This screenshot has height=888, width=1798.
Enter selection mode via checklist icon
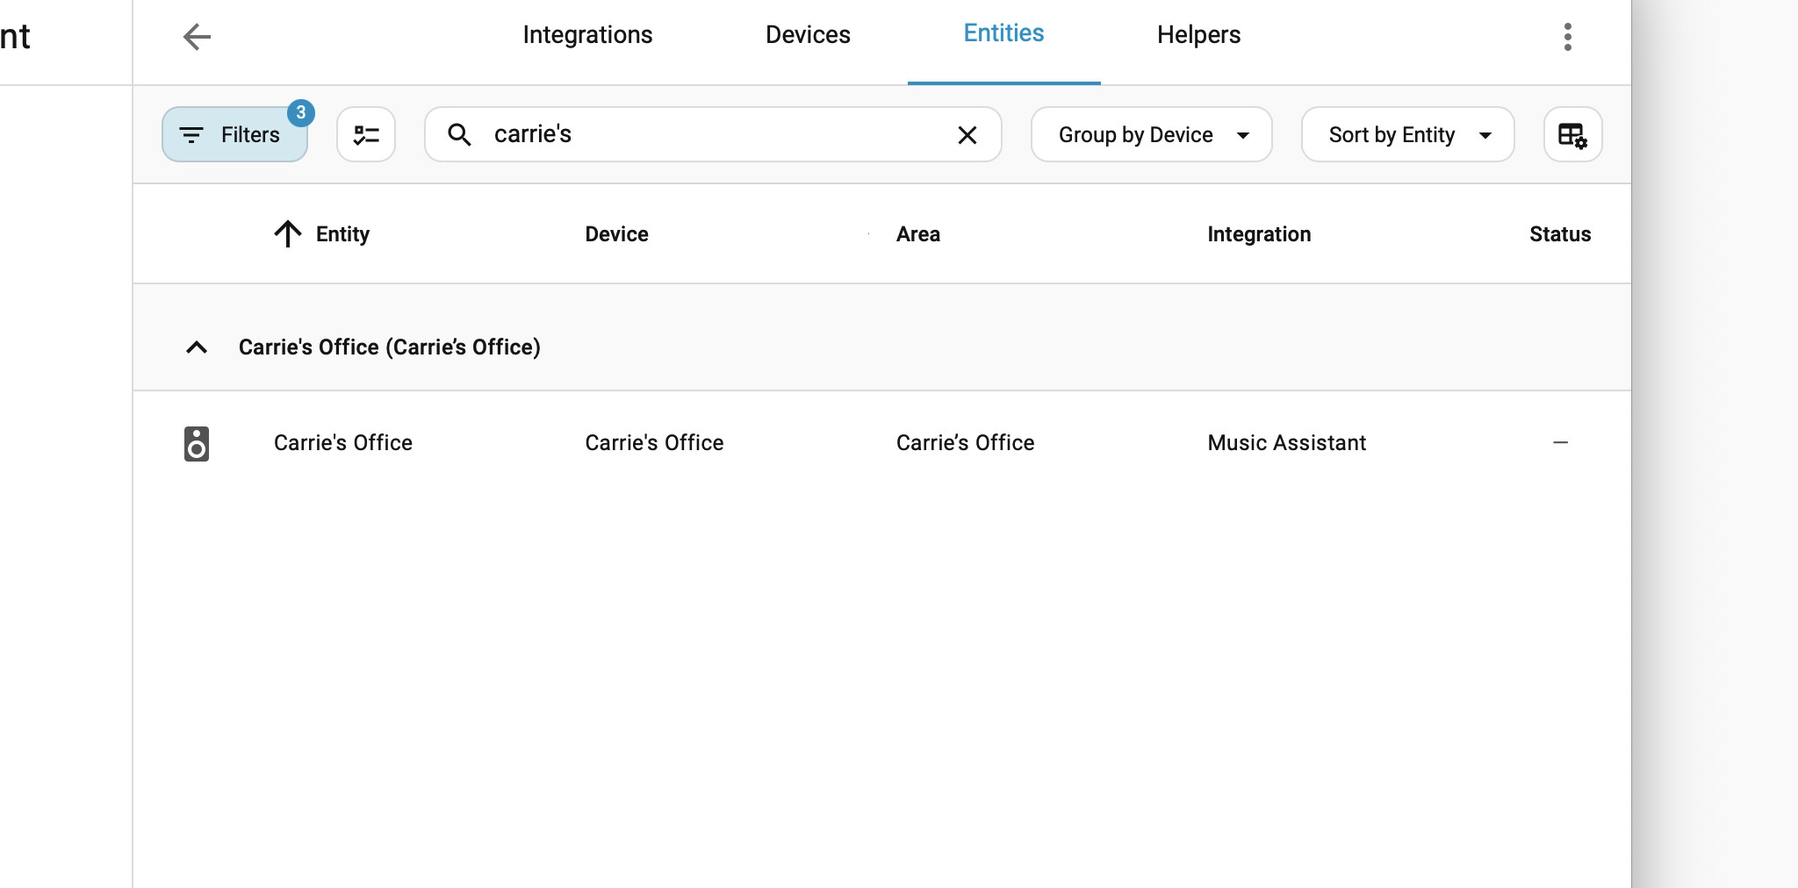(366, 135)
